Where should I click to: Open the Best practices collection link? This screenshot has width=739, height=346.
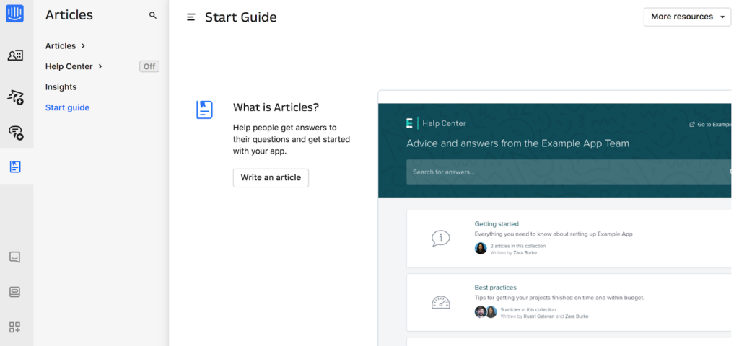pyautogui.click(x=495, y=288)
